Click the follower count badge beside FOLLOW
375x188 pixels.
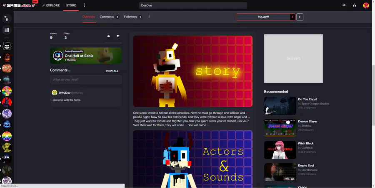click(292, 17)
